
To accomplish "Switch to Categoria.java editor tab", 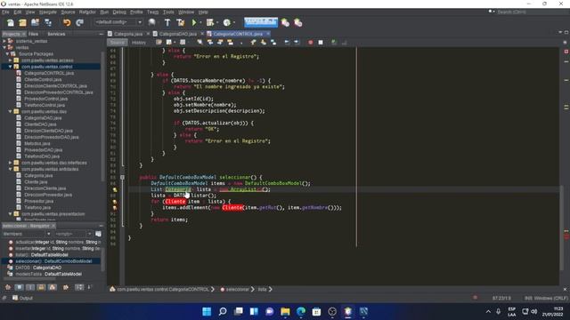I will pos(128,34).
